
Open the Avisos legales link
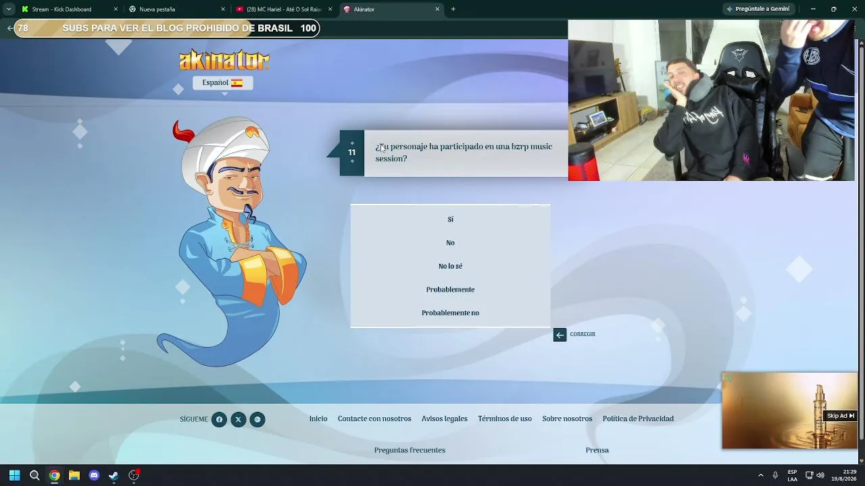(445, 419)
